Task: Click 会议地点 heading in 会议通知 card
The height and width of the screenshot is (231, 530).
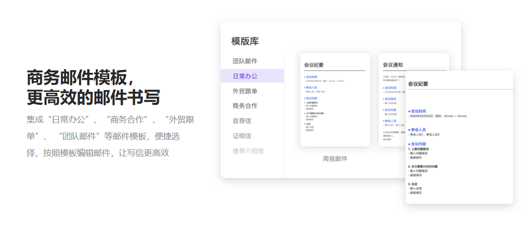Action: click(x=391, y=99)
